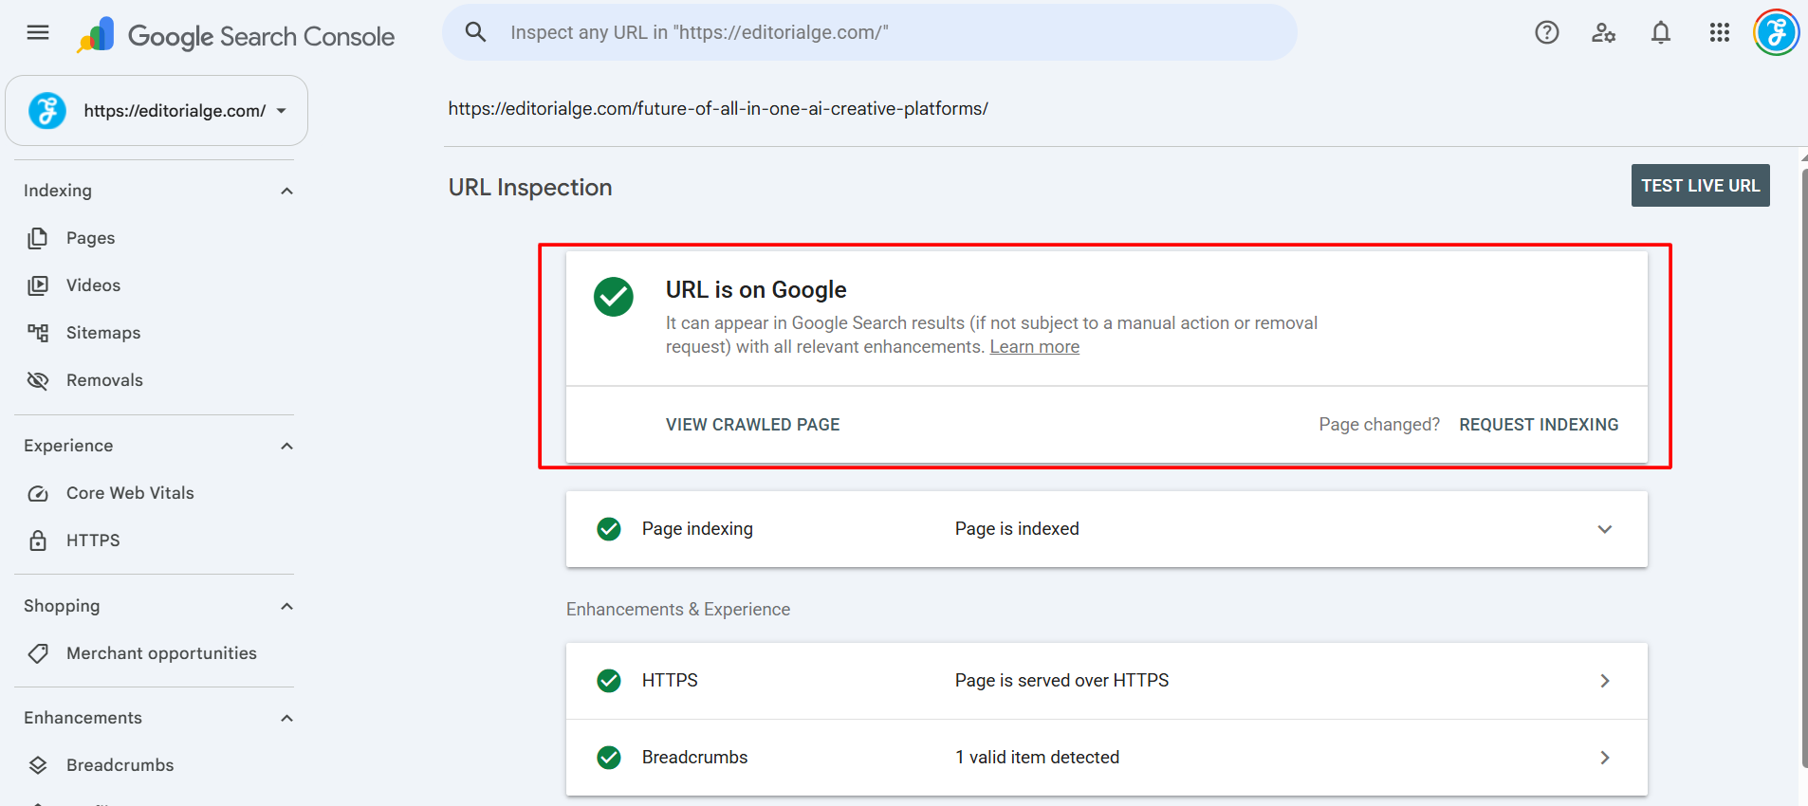Open HTTPS row arrow
The height and width of the screenshot is (806, 1808).
1605,681
